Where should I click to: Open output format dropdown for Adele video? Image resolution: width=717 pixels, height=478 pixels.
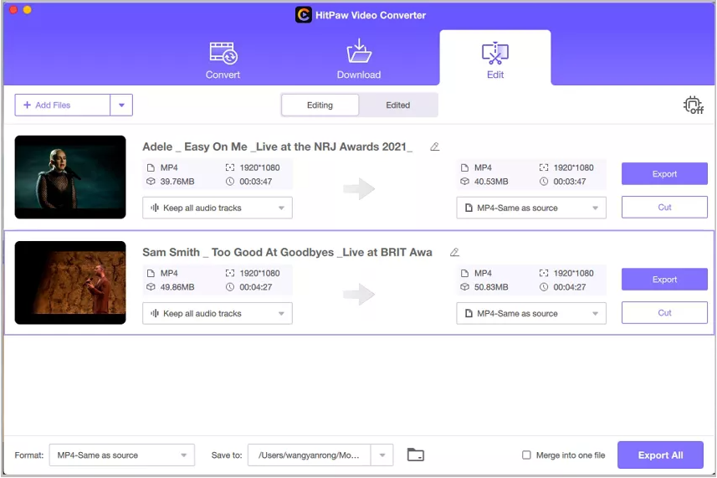coord(531,208)
